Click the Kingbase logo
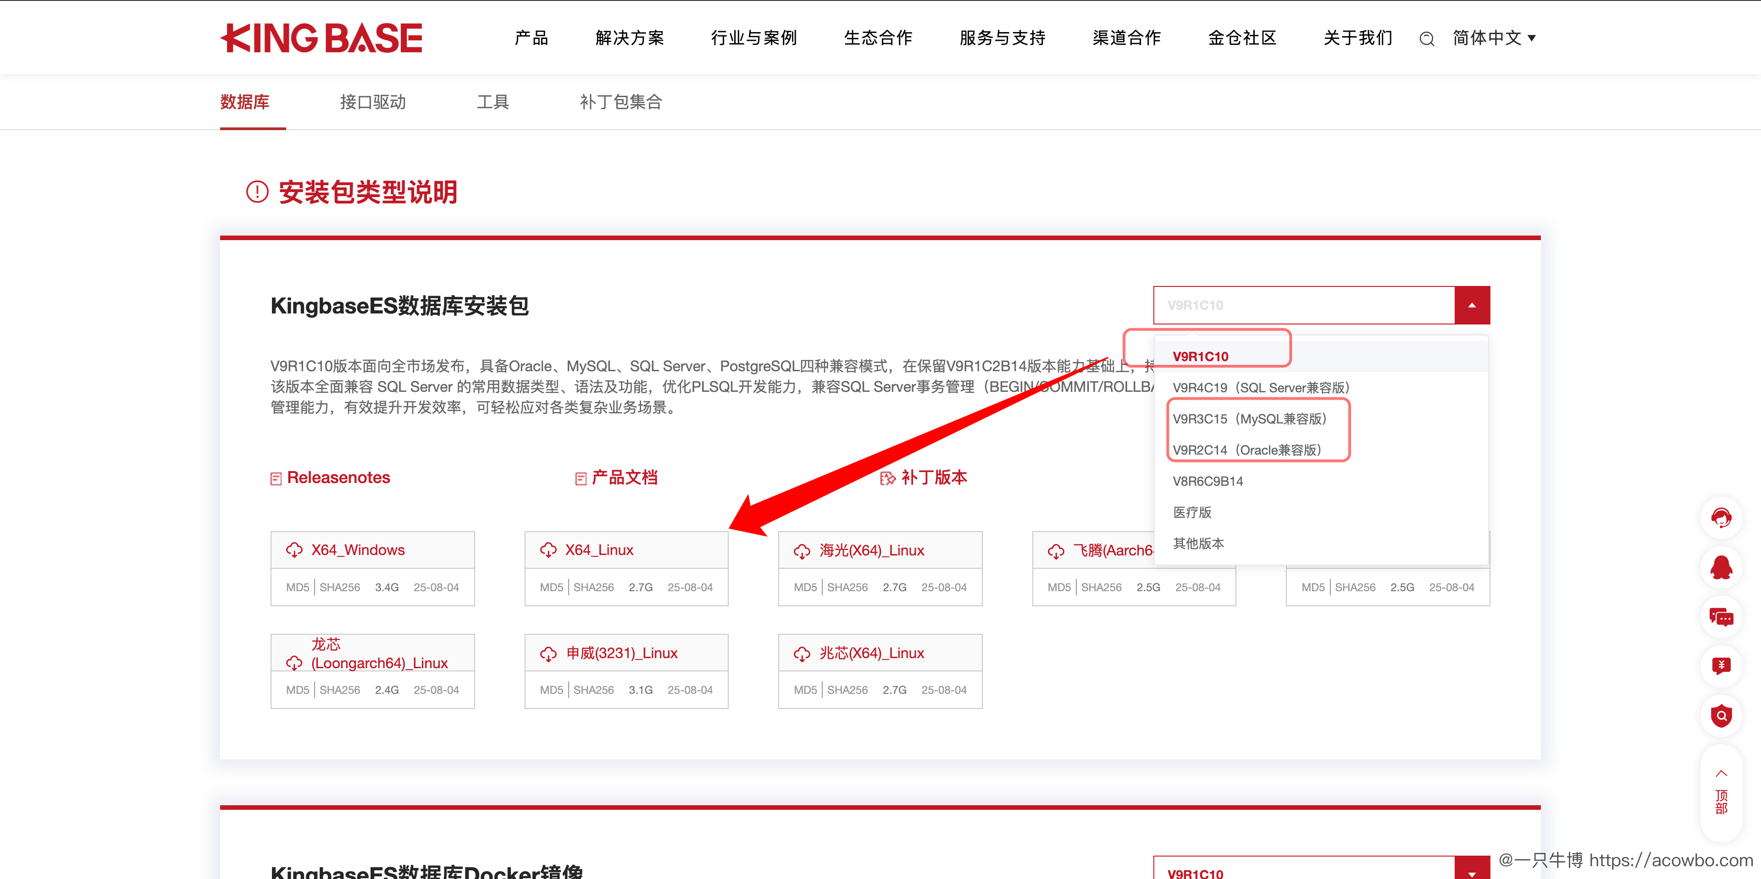The image size is (1761, 879). (321, 38)
